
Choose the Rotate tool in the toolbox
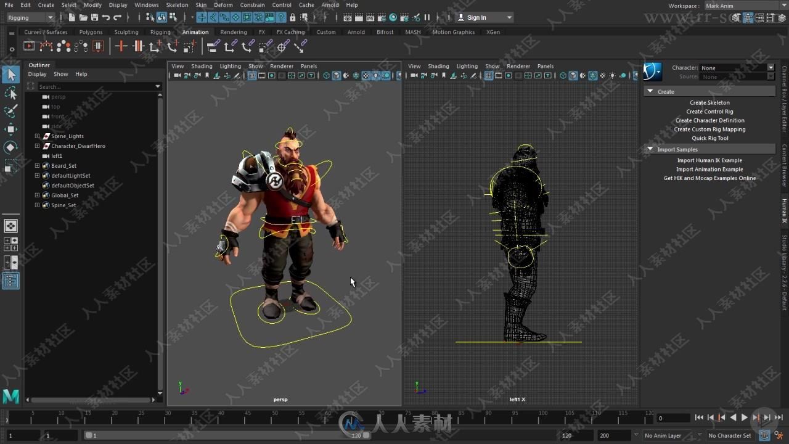[x=10, y=147]
